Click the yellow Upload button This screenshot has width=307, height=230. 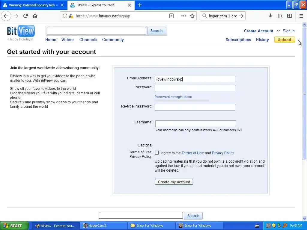tap(285, 40)
